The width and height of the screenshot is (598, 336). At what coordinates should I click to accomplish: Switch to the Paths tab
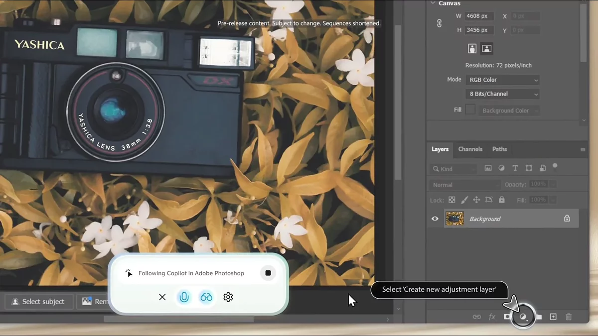[x=499, y=149]
